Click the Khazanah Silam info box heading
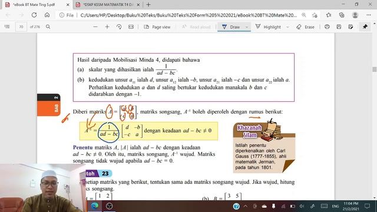 [x=250, y=131]
